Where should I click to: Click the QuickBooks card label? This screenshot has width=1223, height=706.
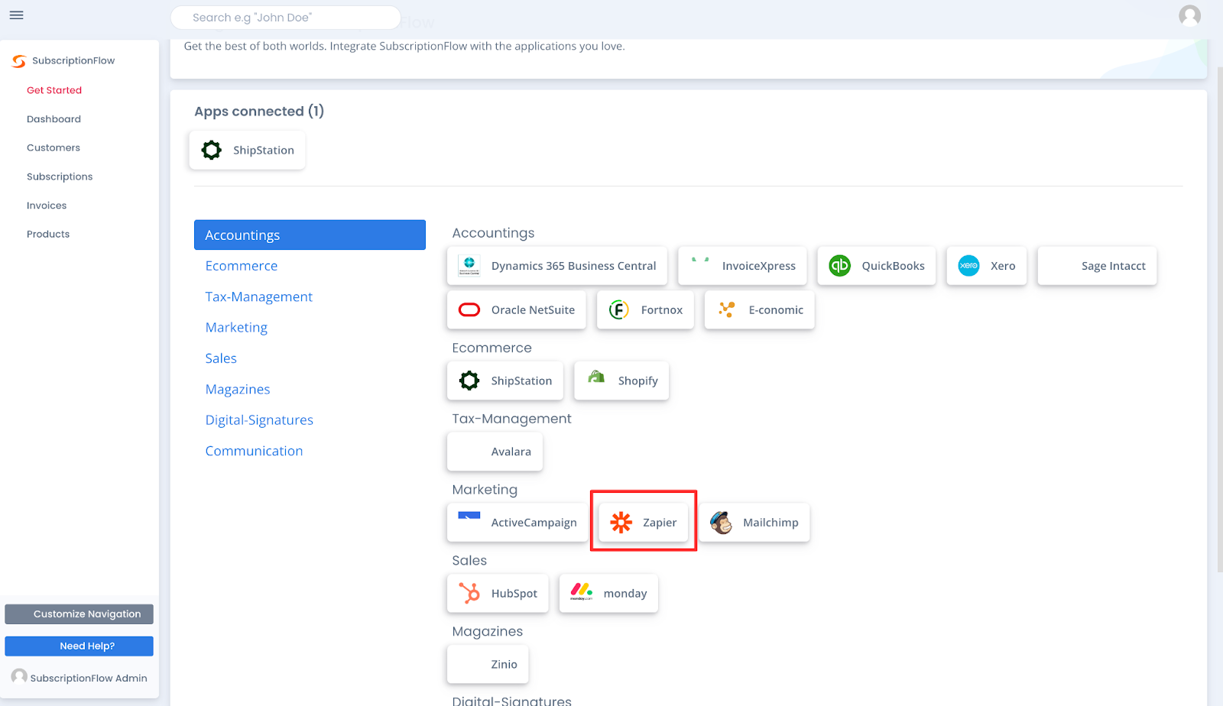pos(894,266)
